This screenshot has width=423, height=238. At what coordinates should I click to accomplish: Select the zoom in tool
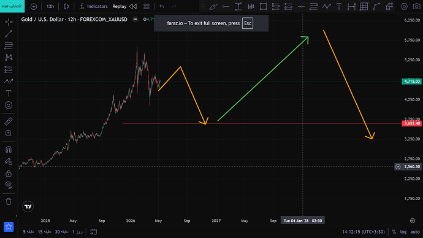coord(9,133)
